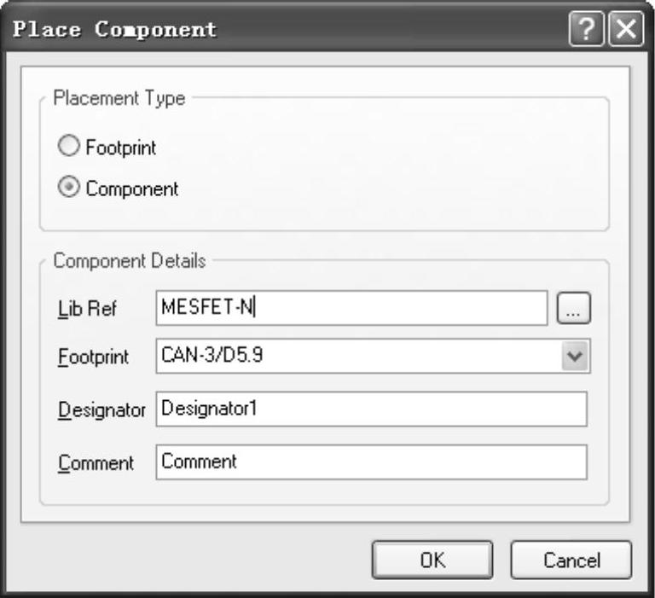Confirm placement with the OK button
Image resolution: width=655 pixels, height=598 pixels.
click(x=432, y=560)
